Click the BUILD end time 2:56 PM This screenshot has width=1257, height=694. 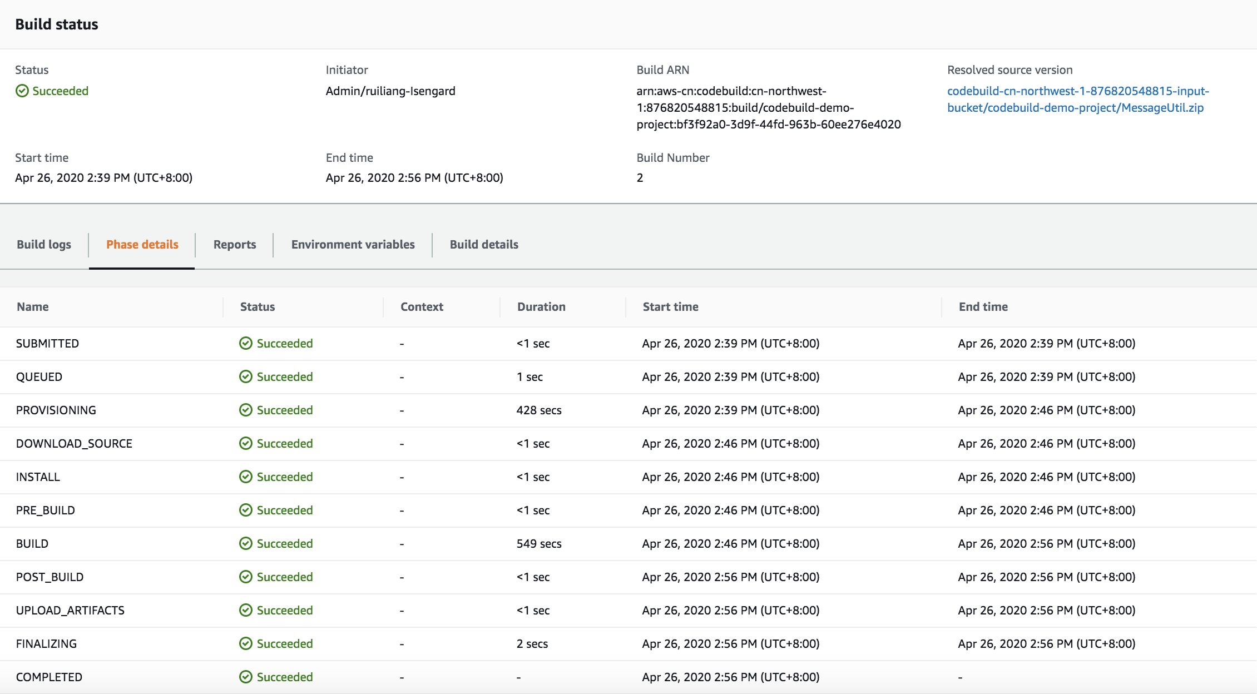pos(1047,544)
